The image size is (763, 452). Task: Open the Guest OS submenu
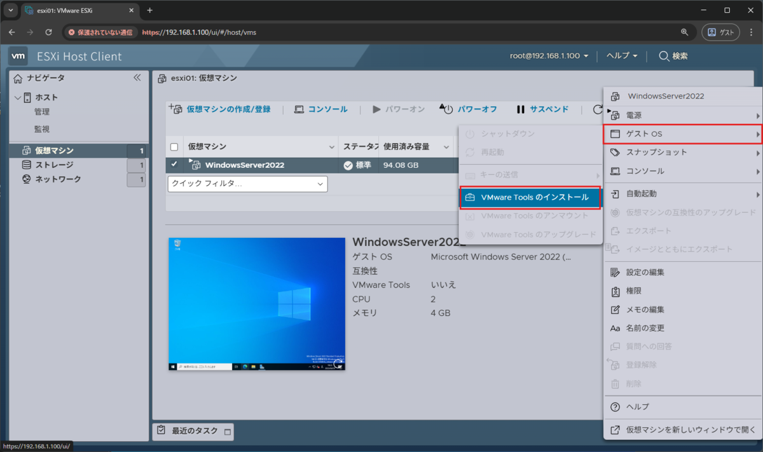point(683,134)
